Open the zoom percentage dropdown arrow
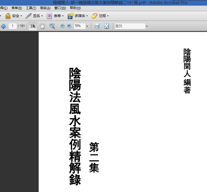 (x=87, y=26)
